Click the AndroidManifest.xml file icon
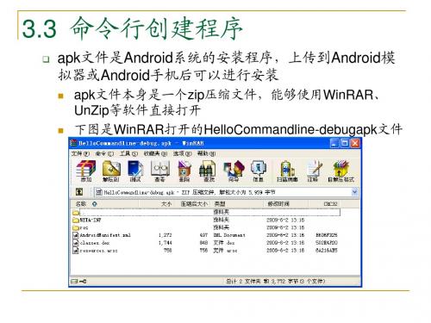 pyautogui.click(x=76, y=235)
